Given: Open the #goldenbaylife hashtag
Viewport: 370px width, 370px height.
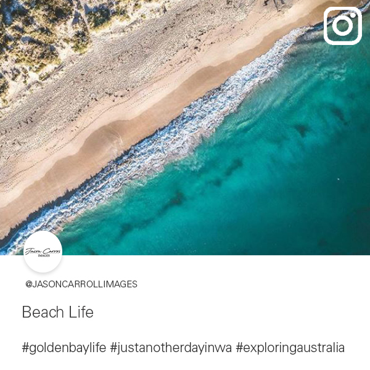Looking at the screenshot, I should (64, 348).
